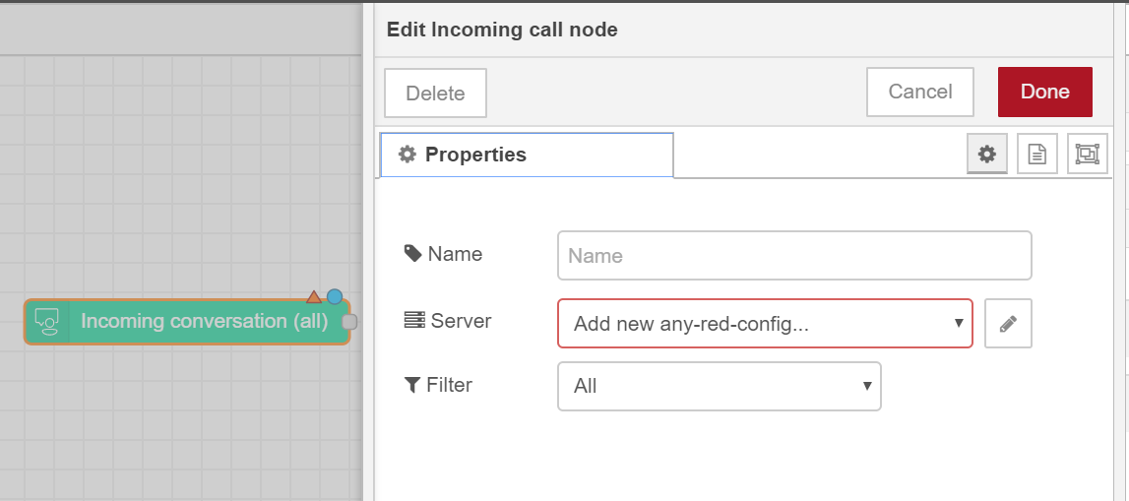Click the tag icon beside Name label
The image size is (1129, 501).
(412, 253)
